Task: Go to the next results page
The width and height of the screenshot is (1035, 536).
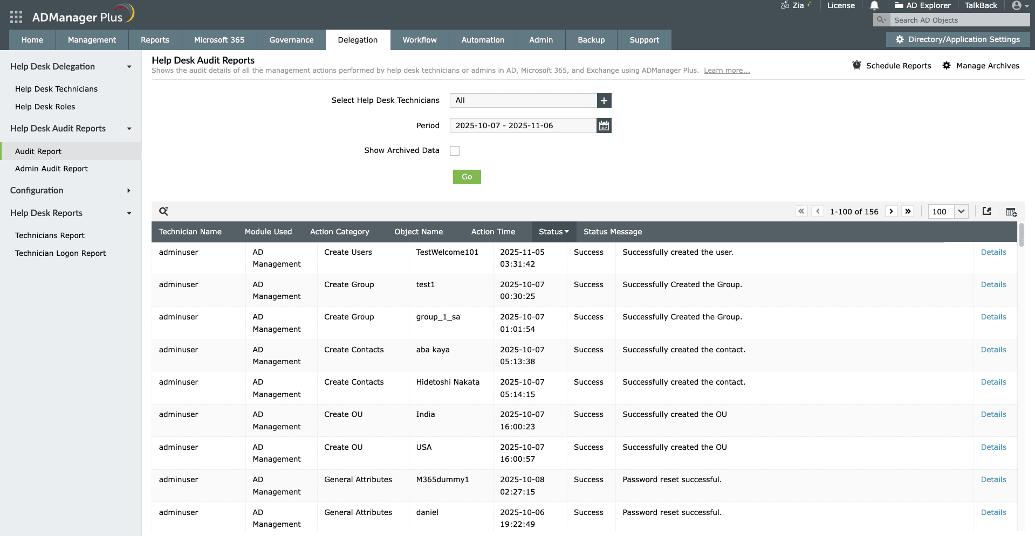Action: coord(892,211)
